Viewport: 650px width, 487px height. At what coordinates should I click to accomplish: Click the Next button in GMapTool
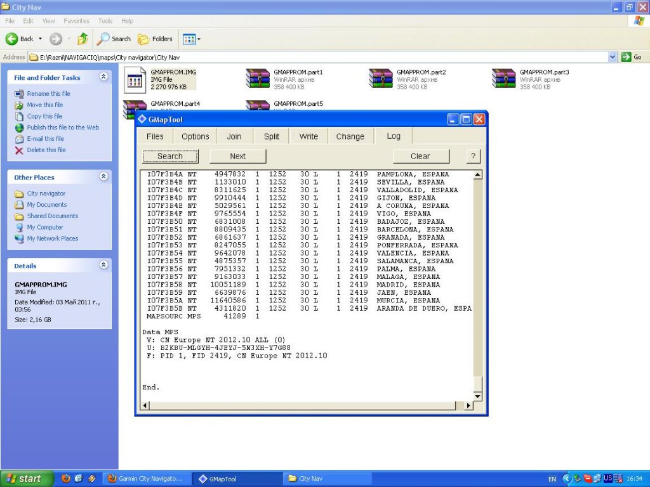[x=237, y=156]
